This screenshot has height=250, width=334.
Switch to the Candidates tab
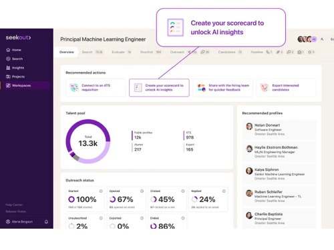click(x=230, y=52)
